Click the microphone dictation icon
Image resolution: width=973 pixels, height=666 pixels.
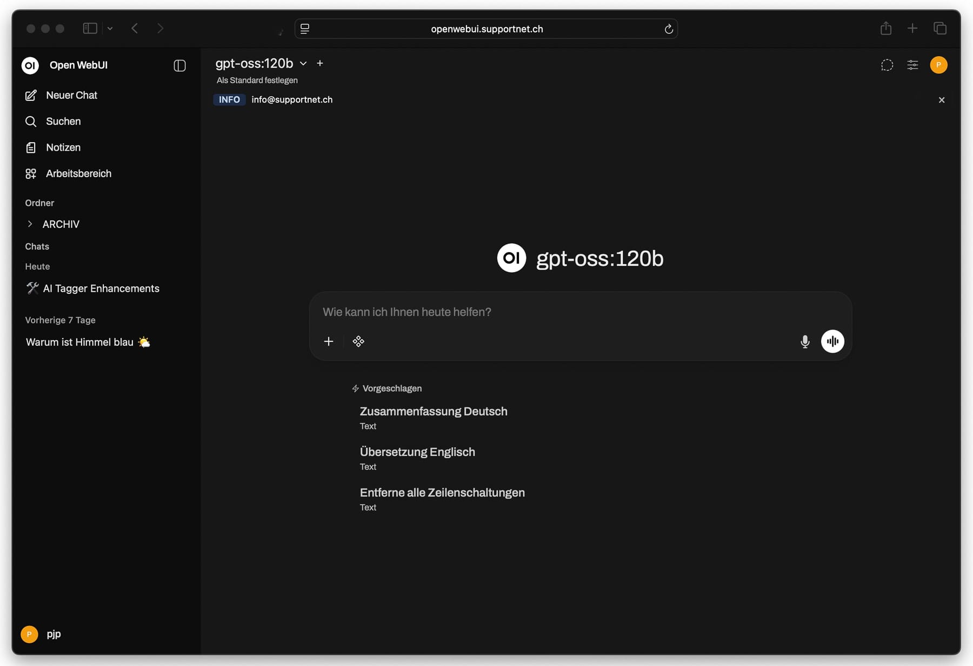(x=805, y=341)
